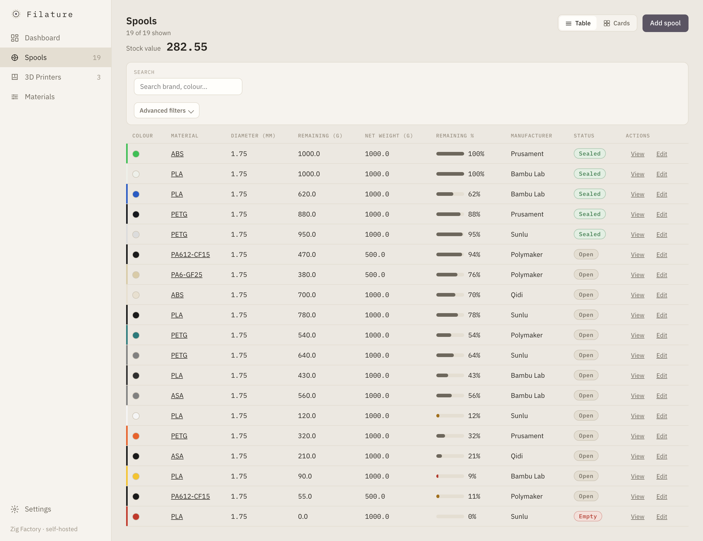
Task: Click the stock value 282.55
Action: click(x=187, y=47)
